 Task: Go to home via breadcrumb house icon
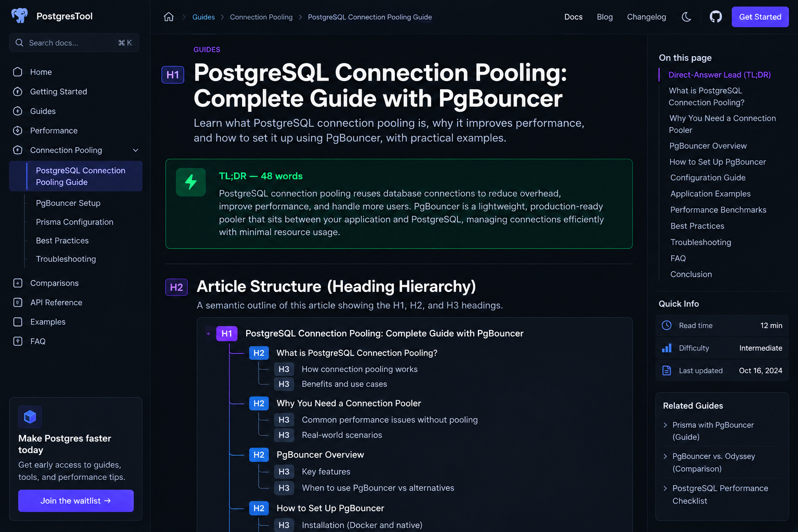168,17
